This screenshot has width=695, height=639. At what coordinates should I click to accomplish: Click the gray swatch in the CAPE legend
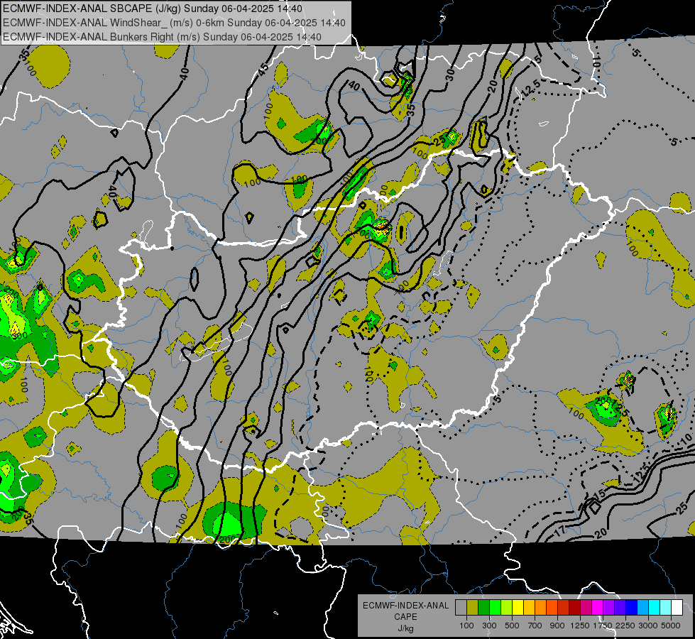click(461, 608)
